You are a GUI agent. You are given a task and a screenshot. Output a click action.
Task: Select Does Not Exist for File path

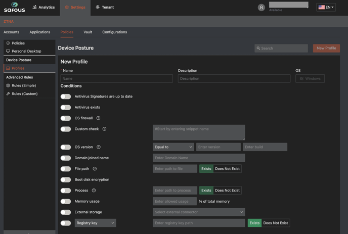[227, 169]
